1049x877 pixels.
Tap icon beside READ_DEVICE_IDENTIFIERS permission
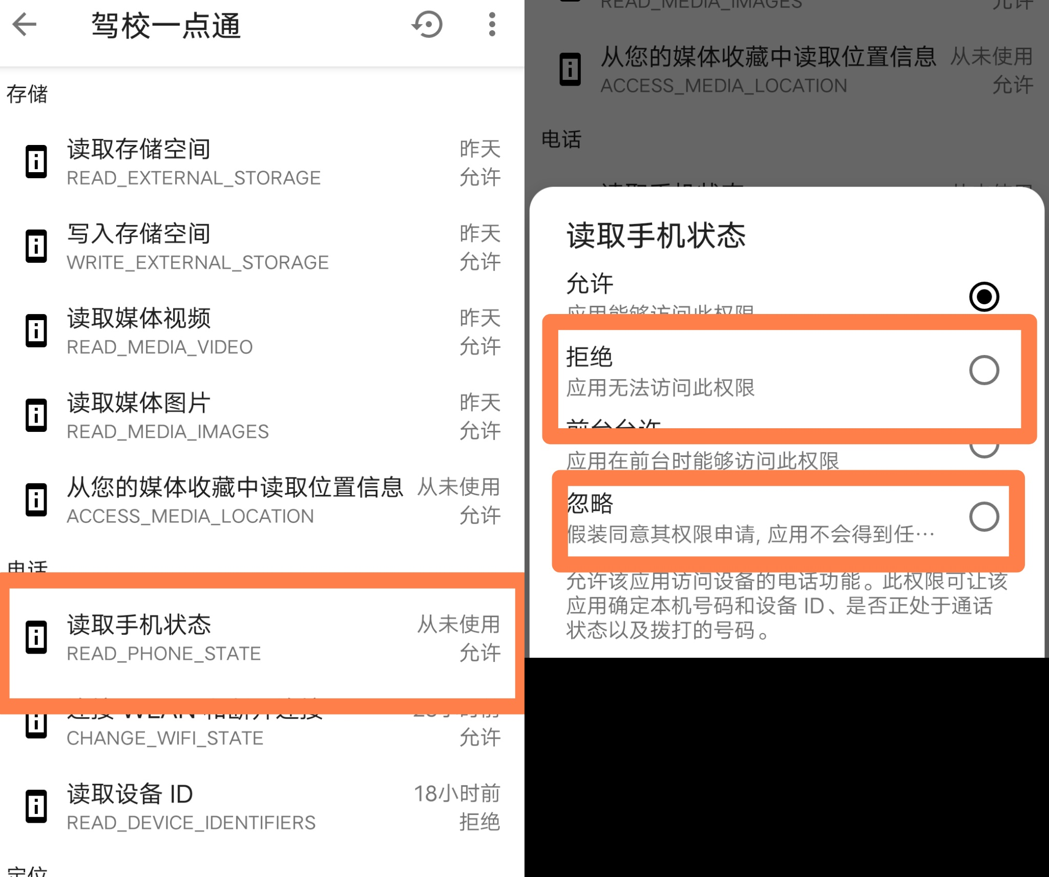pyautogui.click(x=36, y=807)
